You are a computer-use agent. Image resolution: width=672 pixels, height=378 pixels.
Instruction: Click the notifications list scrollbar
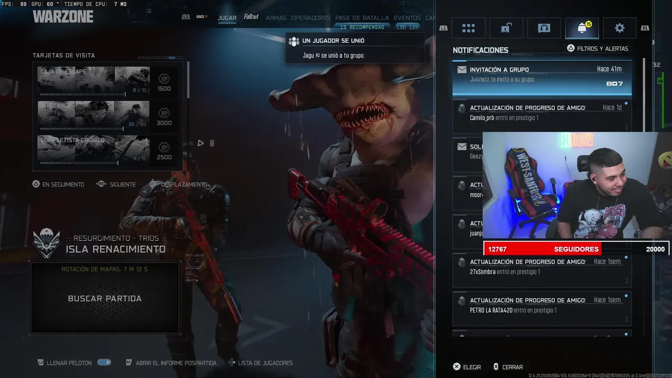[644, 94]
